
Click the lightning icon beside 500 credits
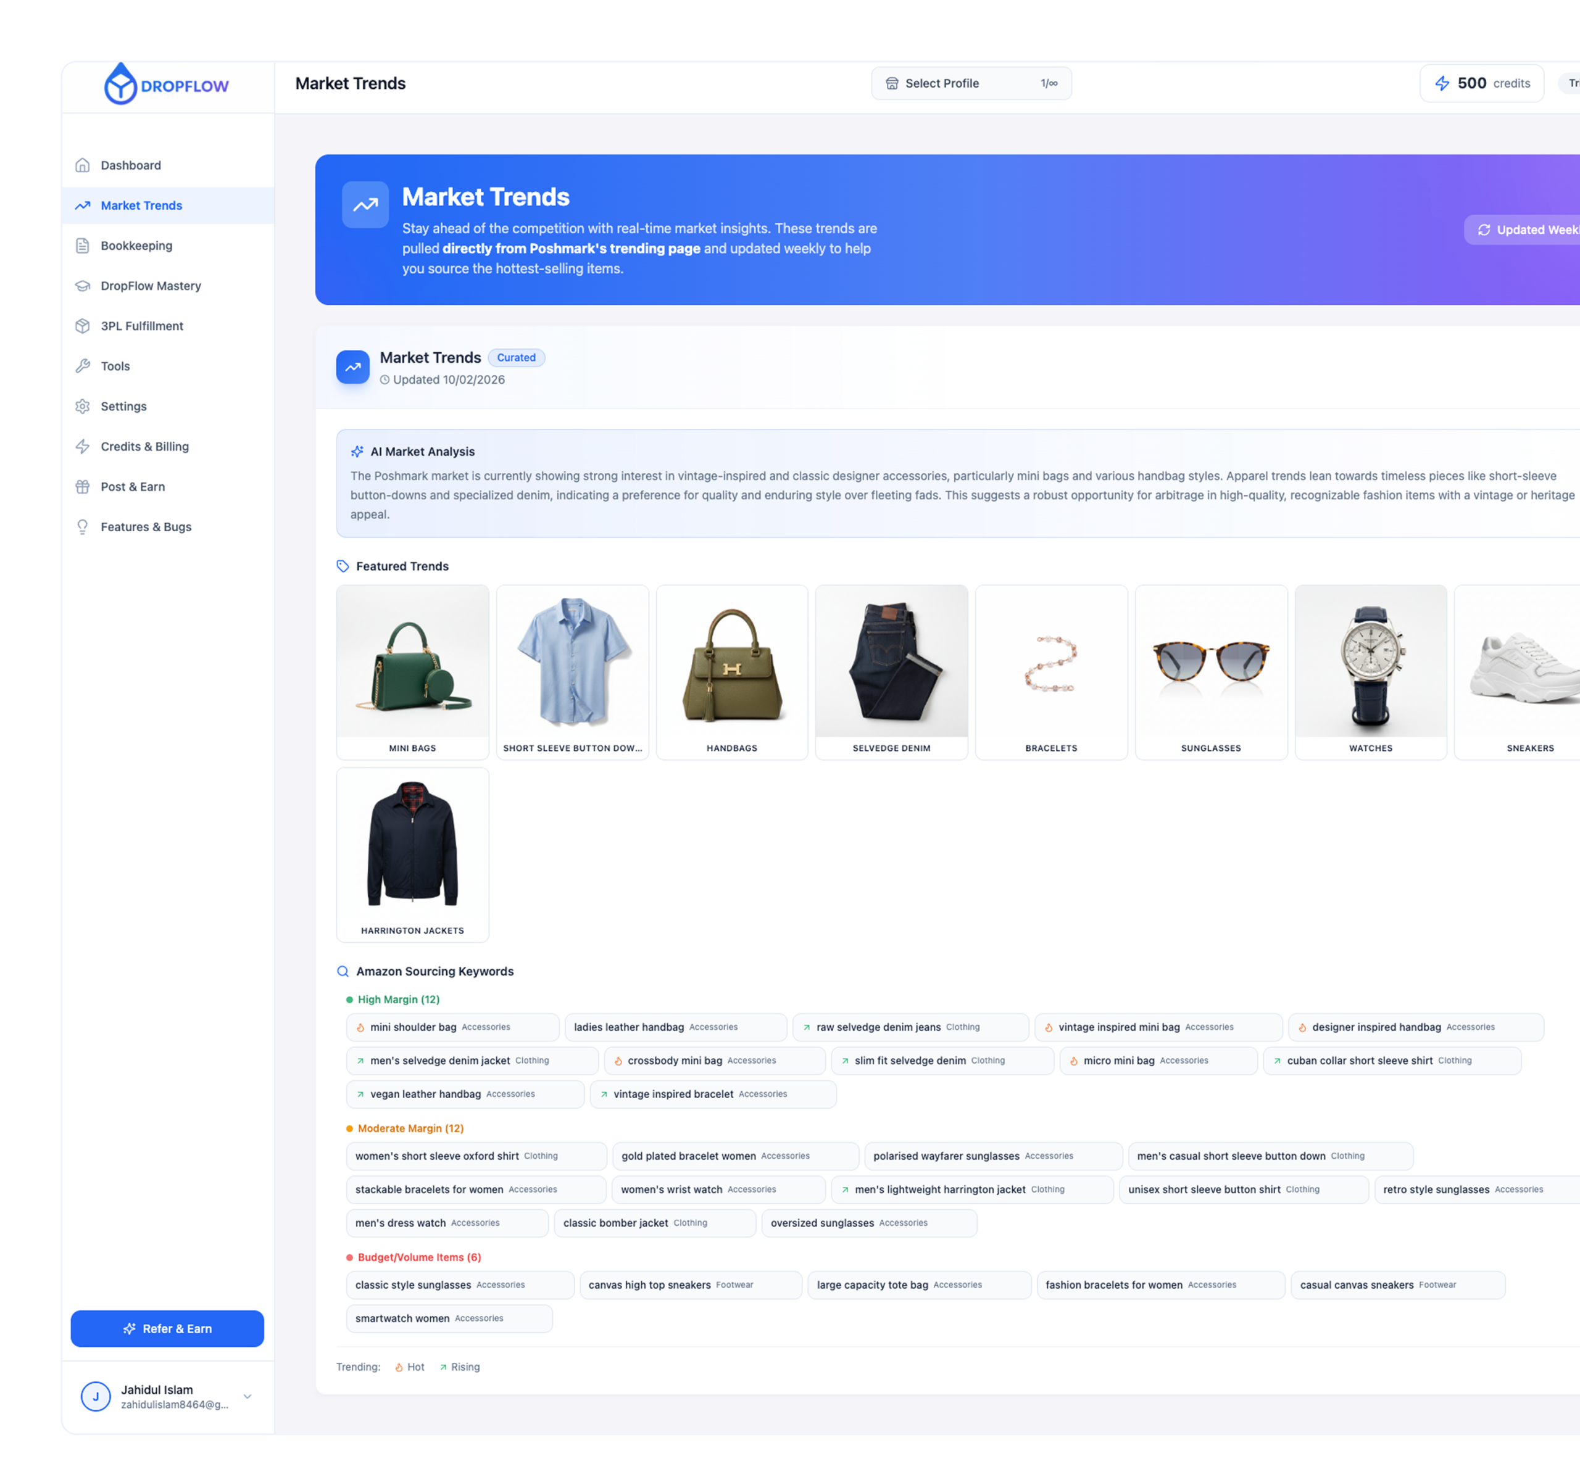[1442, 83]
